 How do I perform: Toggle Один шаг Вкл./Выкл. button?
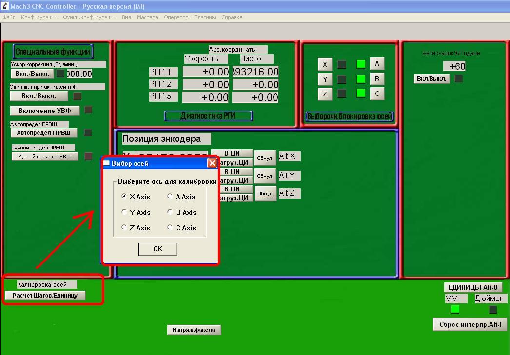click(39, 96)
